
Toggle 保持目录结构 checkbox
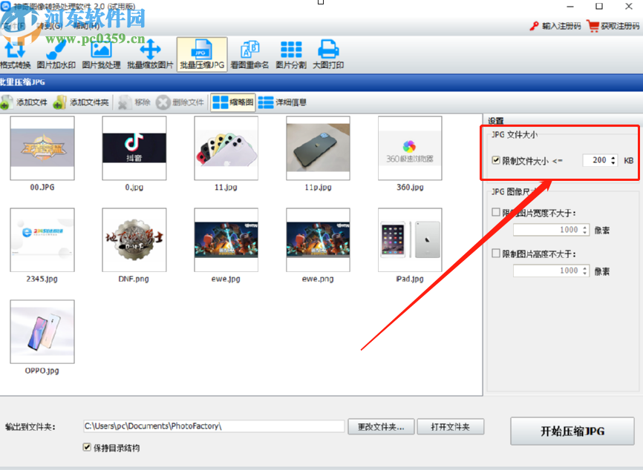(x=87, y=447)
